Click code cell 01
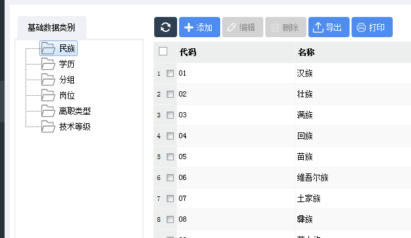Screen dimensions: 411x238 point(236,73)
